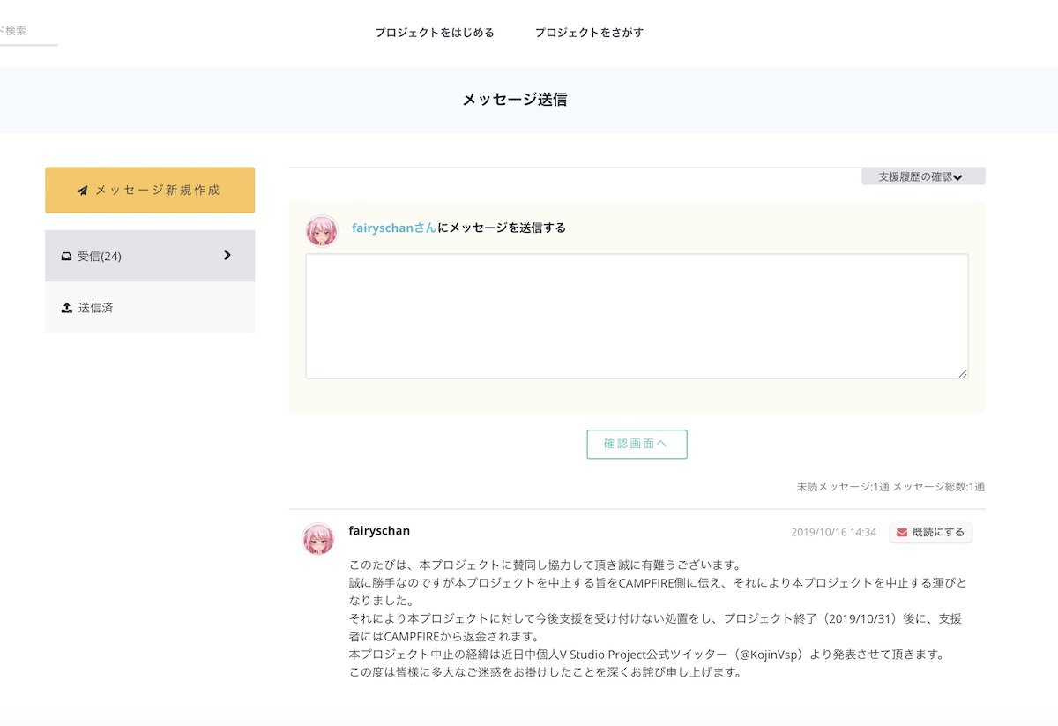This screenshot has height=726, width=1058.
Task: Click the 未読メッセージ:1通 メッセージ総数:1通 text
Action: point(890,487)
